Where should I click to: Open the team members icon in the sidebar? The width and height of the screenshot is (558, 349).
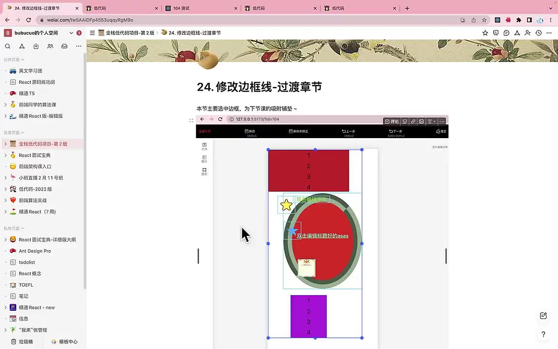pyautogui.click(x=50, y=47)
